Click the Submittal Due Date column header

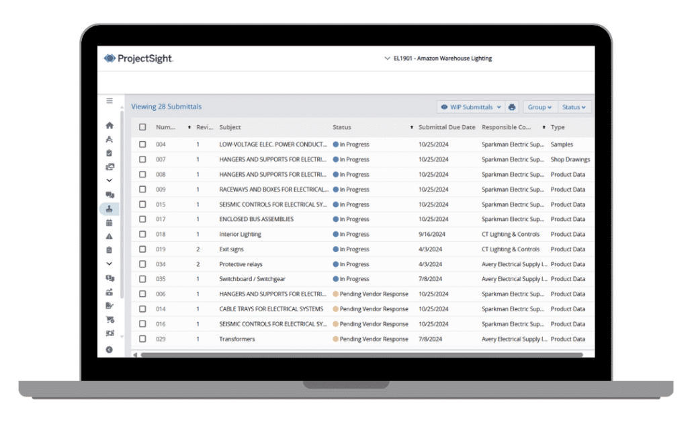pos(447,127)
